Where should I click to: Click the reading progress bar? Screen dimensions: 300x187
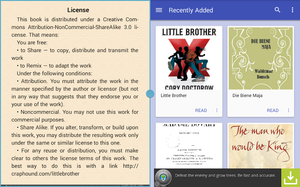[x=75, y=185]
